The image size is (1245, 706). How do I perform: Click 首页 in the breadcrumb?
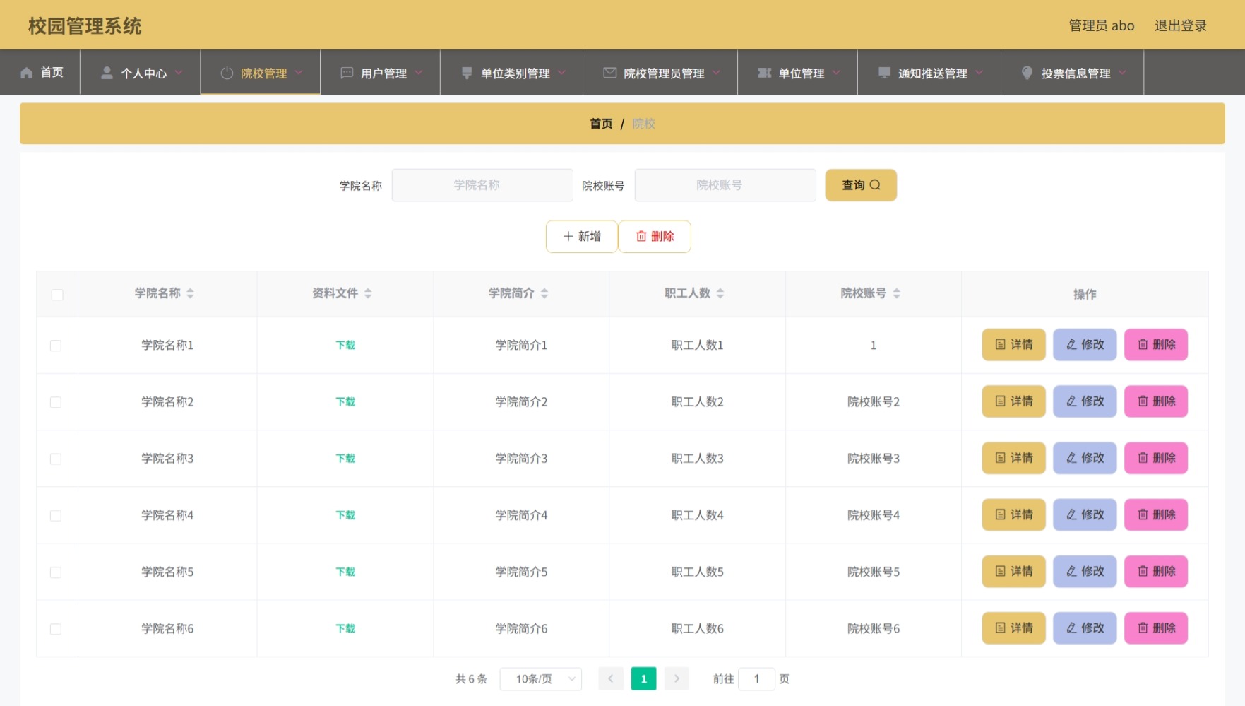pyautogui.click(x=601, y=124)
